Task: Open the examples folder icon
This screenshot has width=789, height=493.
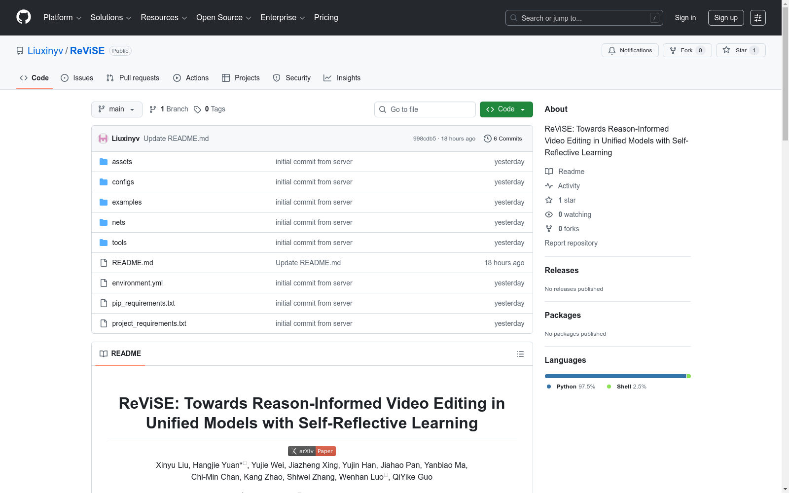Action: coord(104,202)
